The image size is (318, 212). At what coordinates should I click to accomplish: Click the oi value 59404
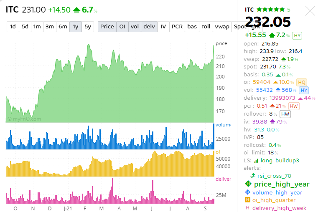click(262, 82)
